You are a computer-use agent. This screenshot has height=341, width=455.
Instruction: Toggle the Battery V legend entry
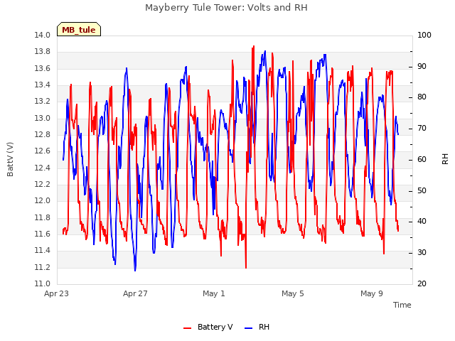point(208,327)
